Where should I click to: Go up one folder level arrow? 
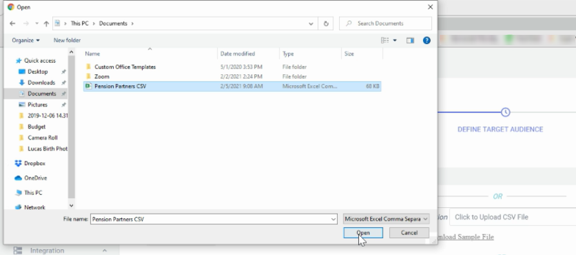point(46,23)
